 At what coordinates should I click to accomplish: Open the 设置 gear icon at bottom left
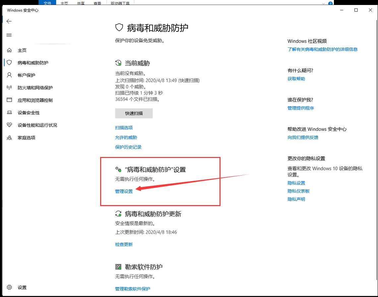tap(9, 287)
